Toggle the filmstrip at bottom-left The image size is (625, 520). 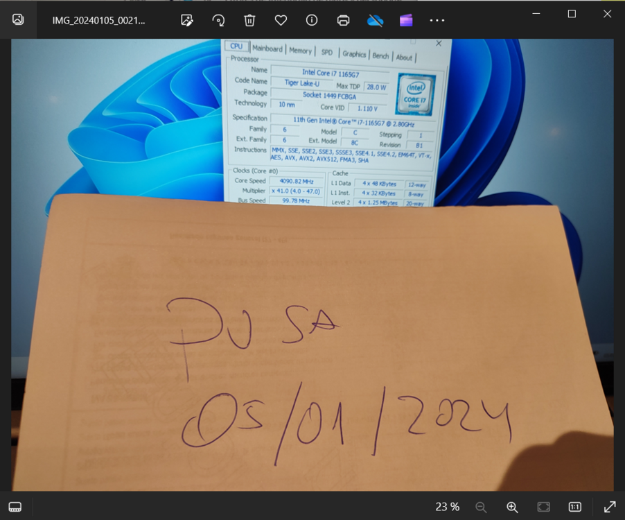15,507
